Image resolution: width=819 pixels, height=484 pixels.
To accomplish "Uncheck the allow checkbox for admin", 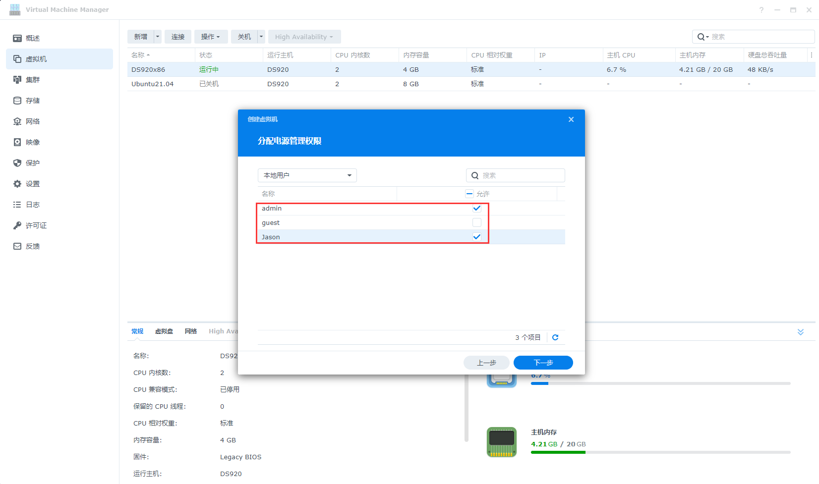I will pos(477,209).
